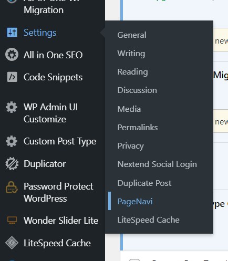Open WP Admin UI Customize menu

click(50, 113)
